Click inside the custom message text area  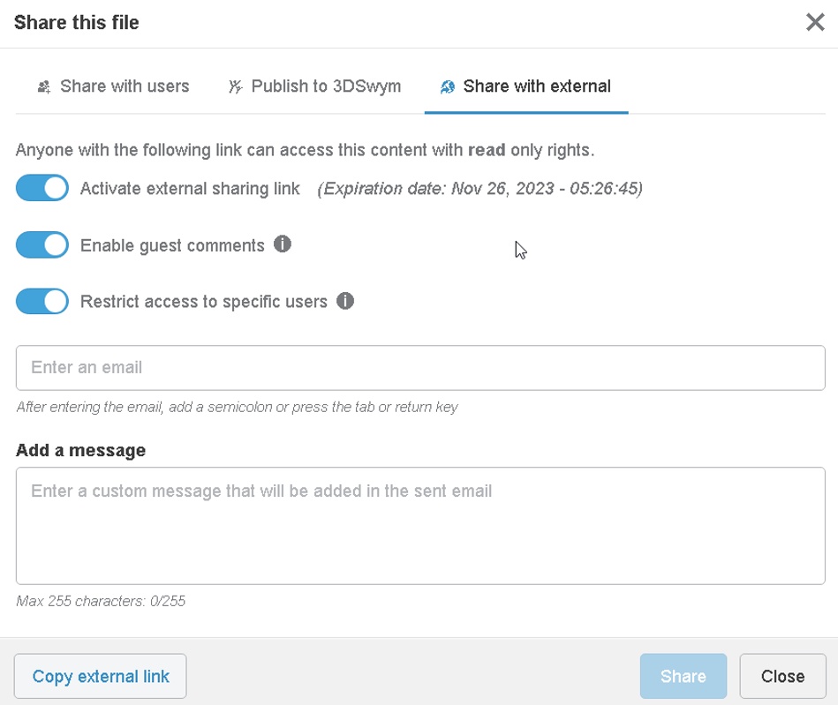click(420, 526)
